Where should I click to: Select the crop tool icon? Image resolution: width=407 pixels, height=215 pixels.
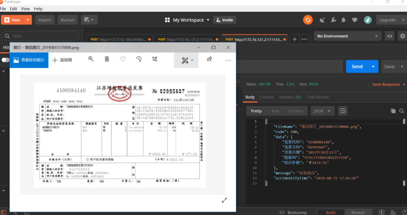155,59
